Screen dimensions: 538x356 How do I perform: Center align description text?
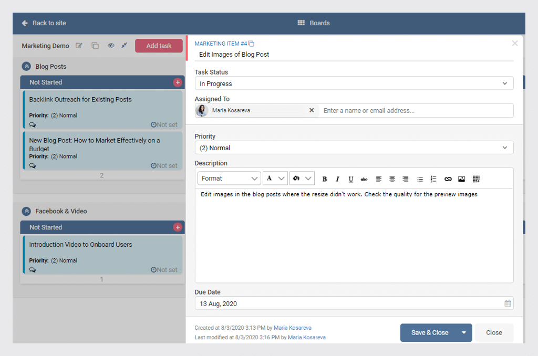click(392, 179)
